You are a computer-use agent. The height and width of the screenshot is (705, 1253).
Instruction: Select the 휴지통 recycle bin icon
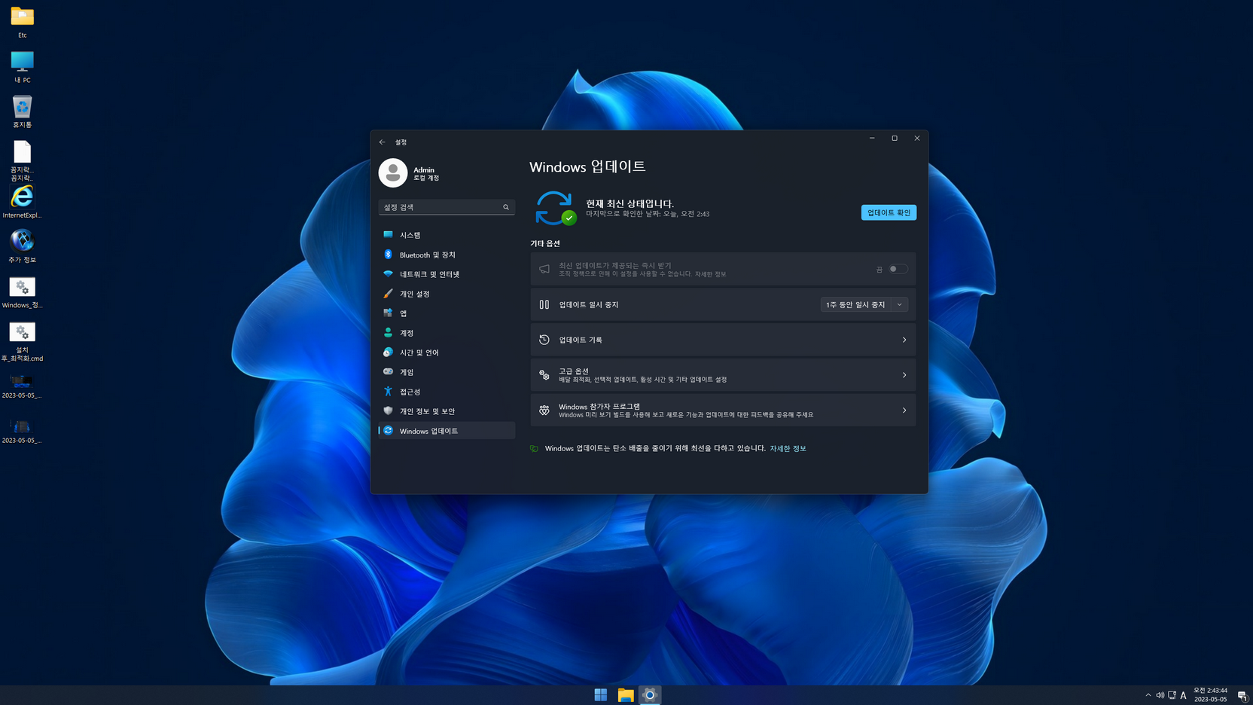coord(22,111)
